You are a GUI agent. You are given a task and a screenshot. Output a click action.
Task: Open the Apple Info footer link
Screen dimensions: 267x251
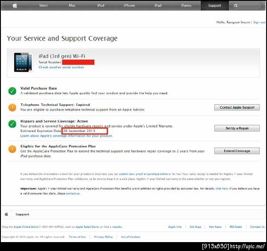[175, 227]
